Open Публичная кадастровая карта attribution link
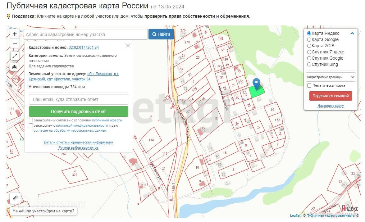 pos(331,215)
